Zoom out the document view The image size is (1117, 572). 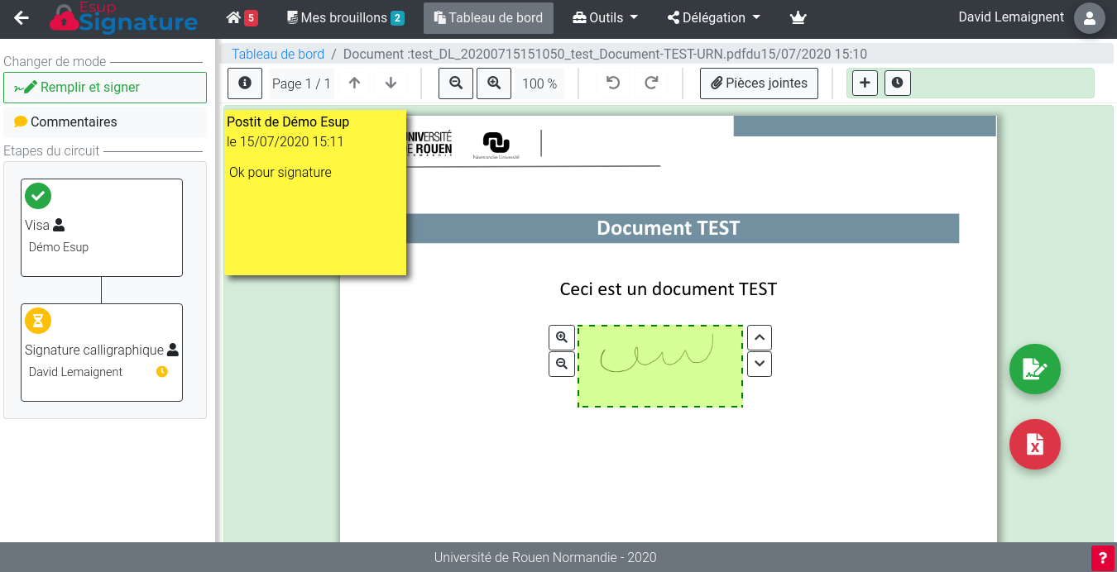(x=456, y=83)
